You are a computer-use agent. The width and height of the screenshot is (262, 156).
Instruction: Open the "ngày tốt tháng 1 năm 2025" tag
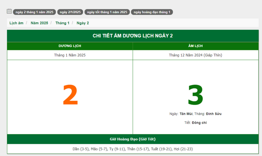(107, 12)
